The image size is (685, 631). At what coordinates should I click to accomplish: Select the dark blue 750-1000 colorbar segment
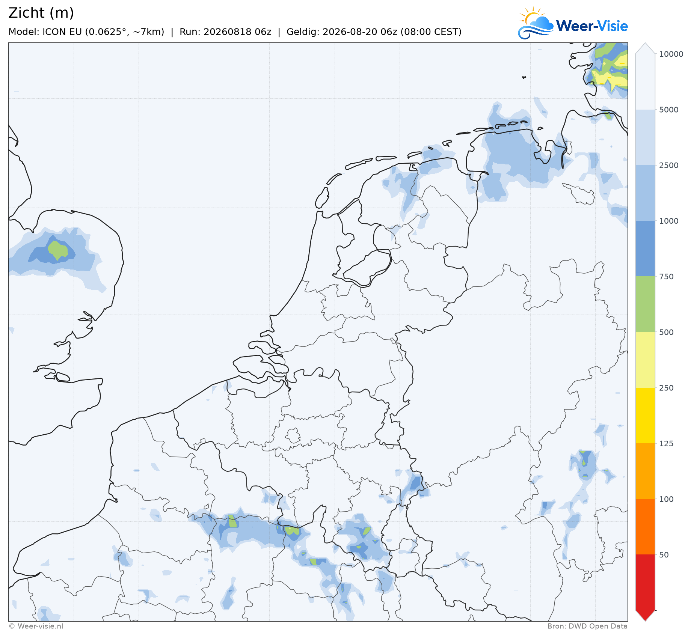click(645, 248)
